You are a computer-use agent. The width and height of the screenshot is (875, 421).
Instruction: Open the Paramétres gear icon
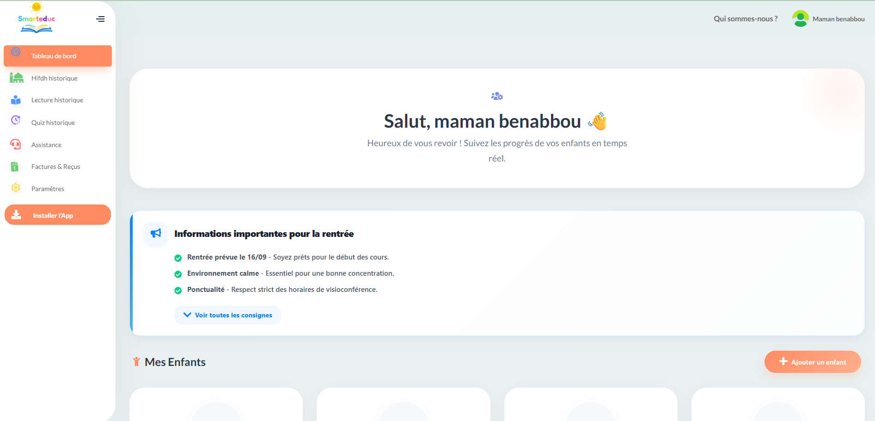(x=16, y=188)
